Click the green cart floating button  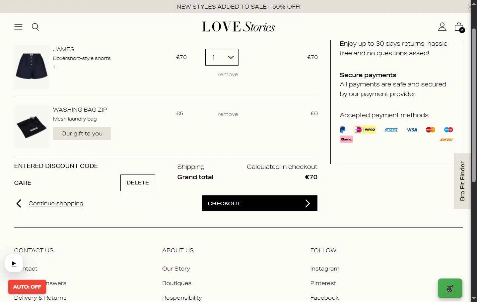[x=450, y=288]
